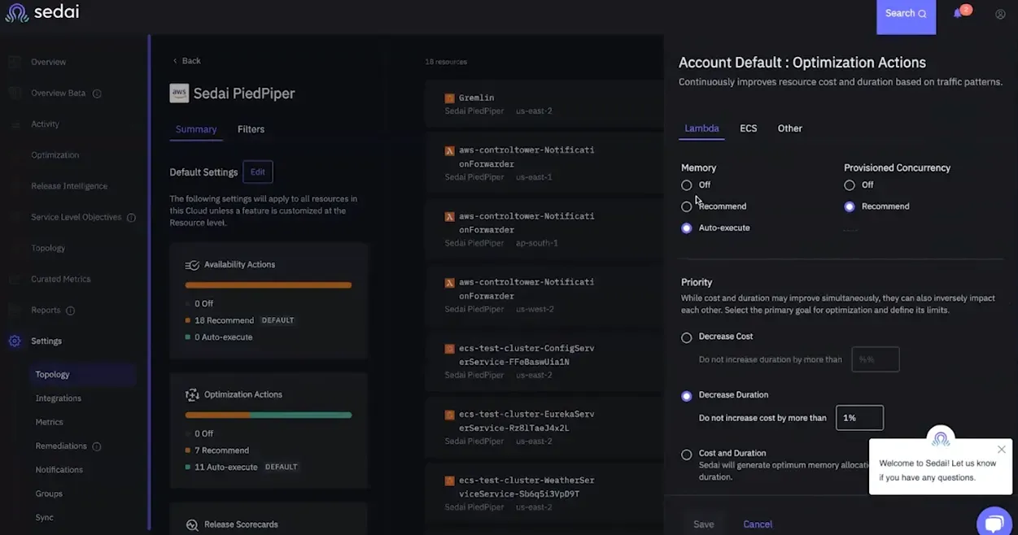1018x535 pixels.
Task: Click the Save button
Action: [x=704, y=524]
